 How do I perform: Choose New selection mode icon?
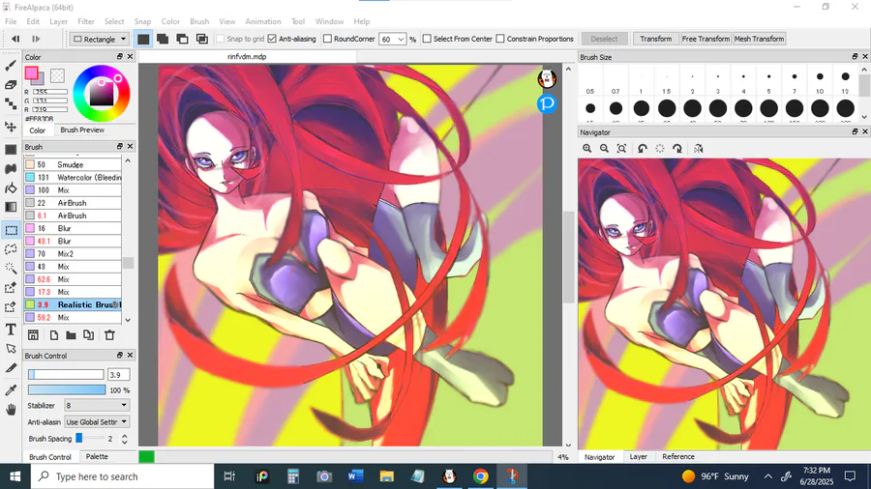point(143,39)
